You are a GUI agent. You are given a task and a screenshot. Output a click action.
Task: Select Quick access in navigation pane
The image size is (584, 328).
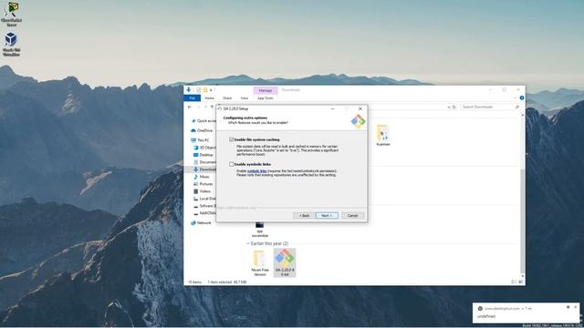point(203,121)
